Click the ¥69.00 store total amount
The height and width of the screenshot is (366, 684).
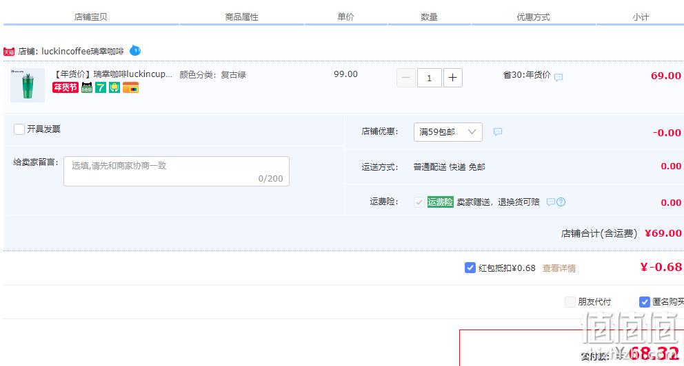coord(663,233)
